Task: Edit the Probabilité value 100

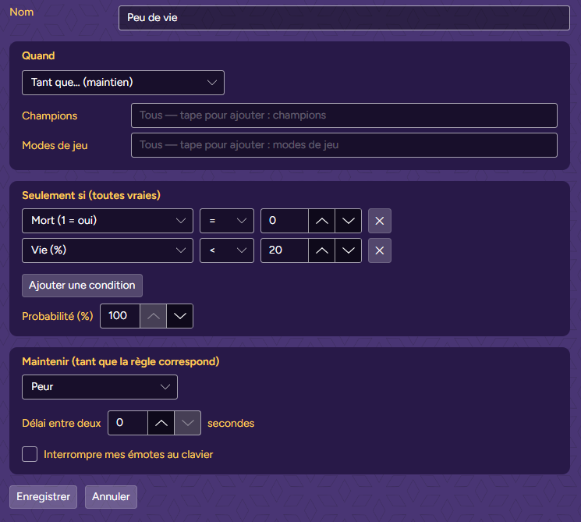Action: click(120, 316)
